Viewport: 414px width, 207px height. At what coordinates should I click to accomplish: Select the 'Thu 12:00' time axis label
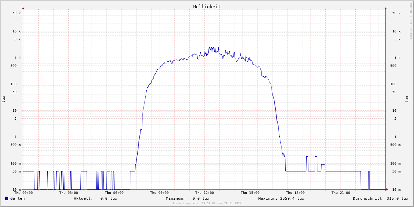pos(205,193)
